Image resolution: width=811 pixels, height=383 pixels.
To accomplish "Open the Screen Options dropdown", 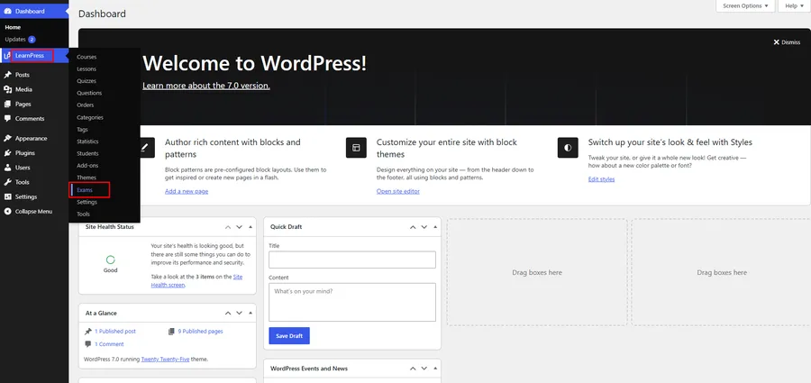I will coord(745,5).
